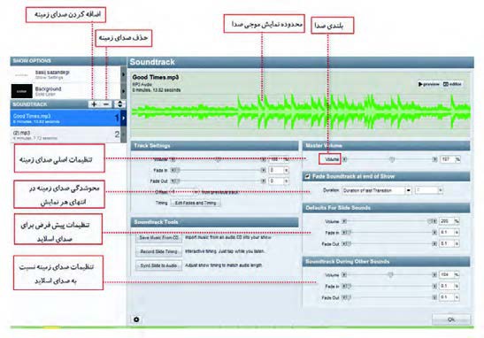This screenshot has height=338, width=484.
Task: Click the Save Music From CD button
Action: point(158,238)
